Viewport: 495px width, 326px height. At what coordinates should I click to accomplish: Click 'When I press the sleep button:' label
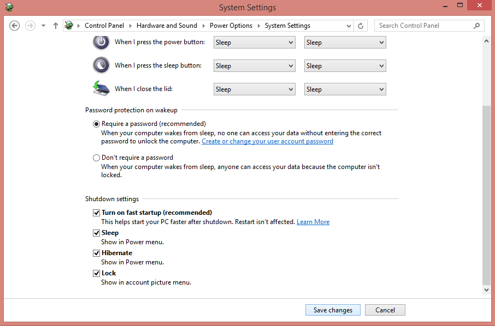point(158,65)
